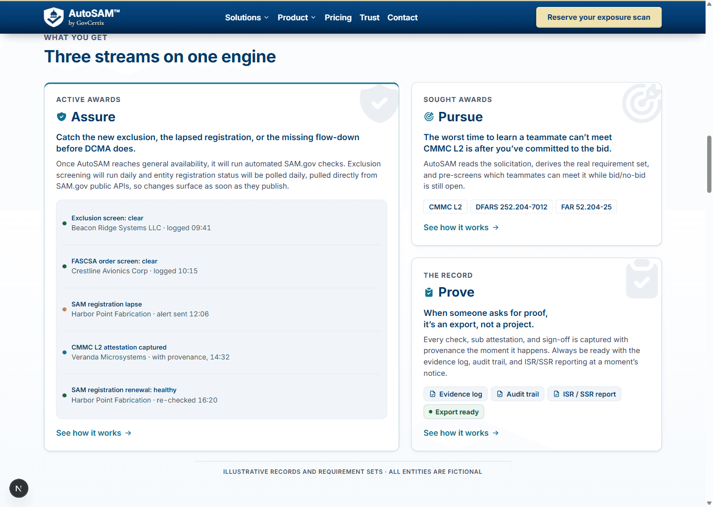
Task: Open the Contact page
Action: 403,17
